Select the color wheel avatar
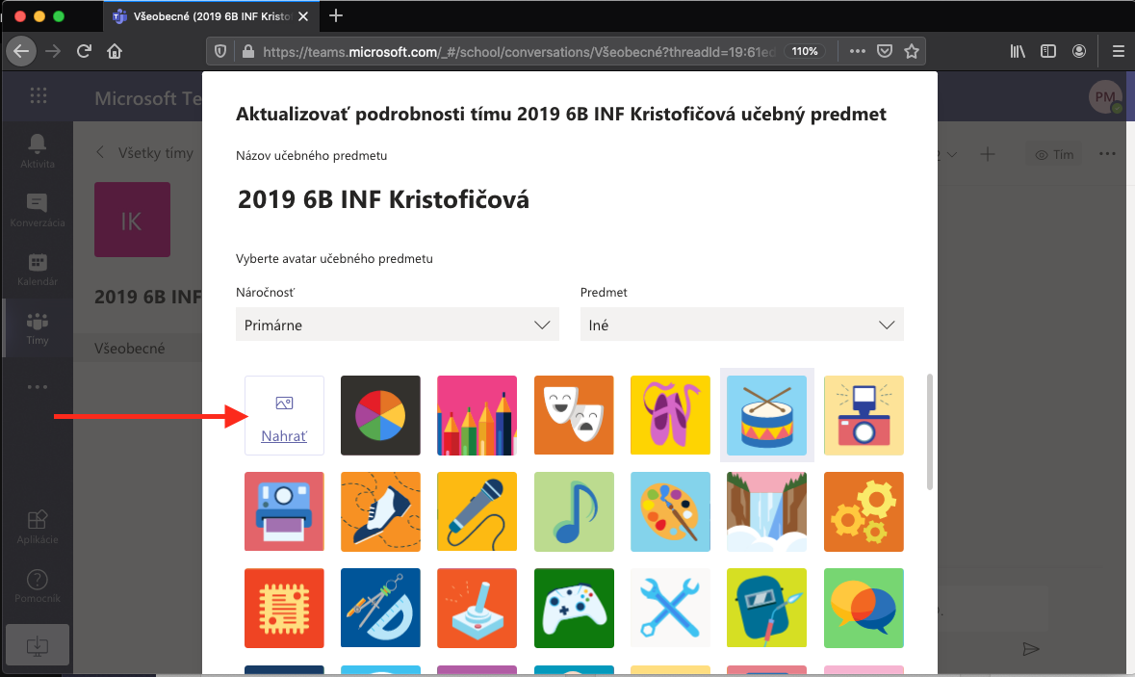The image size is (1135, 677). click(381, 415)
